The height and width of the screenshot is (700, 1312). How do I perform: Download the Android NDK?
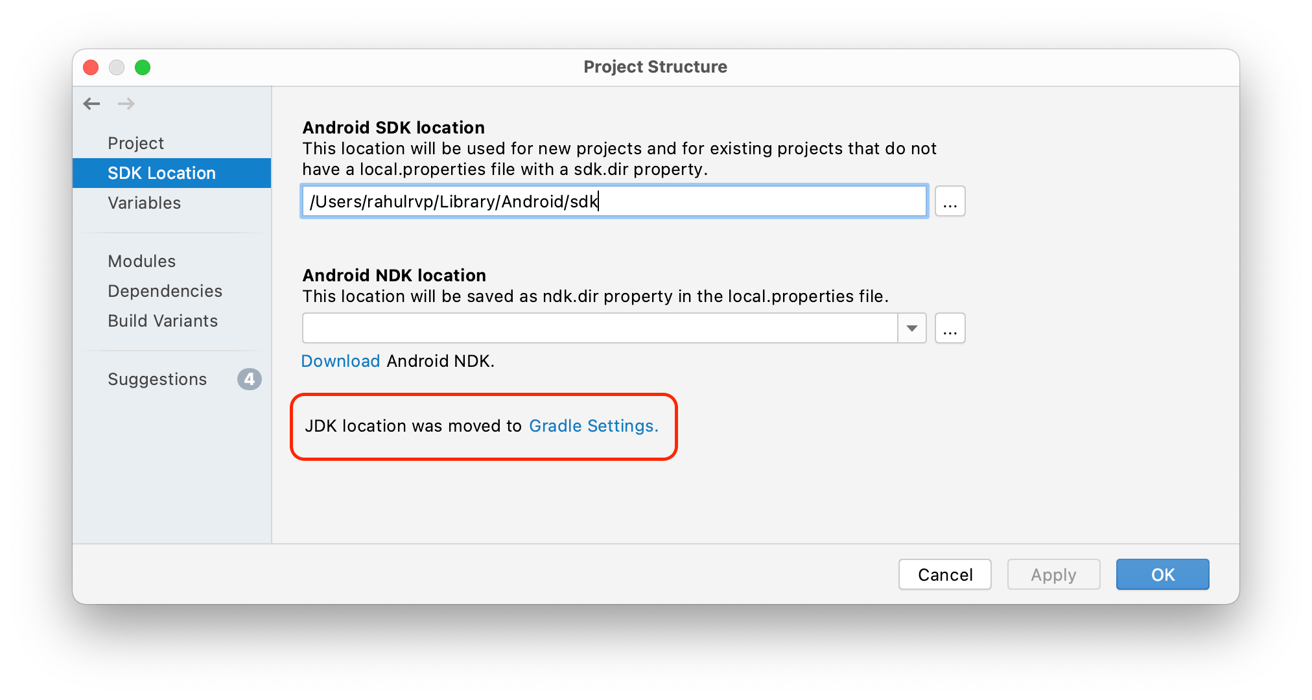point(340,361)
